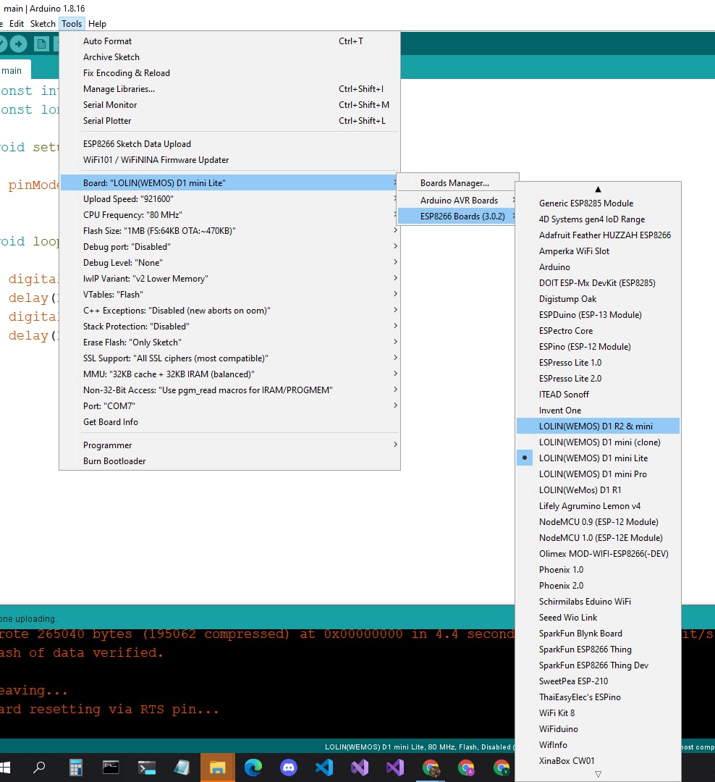Open the VTables "Flash" option

(x=230, y=294)
